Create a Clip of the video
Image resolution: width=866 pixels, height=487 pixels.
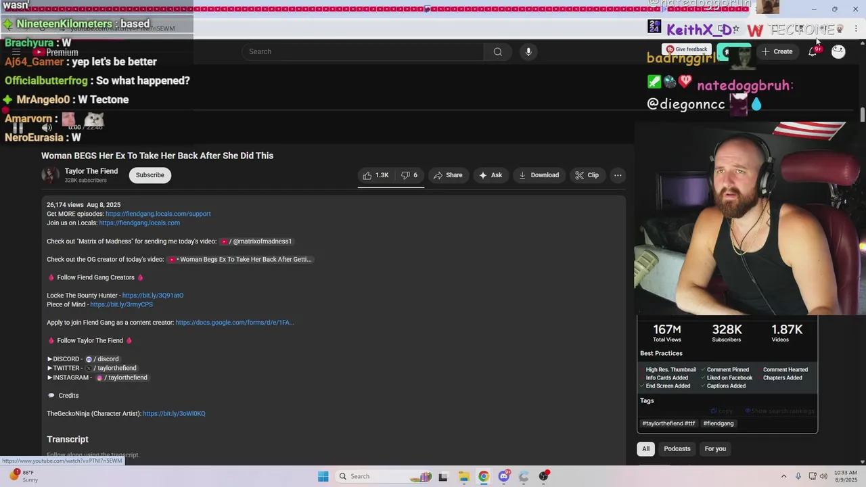pyautogui.click(x=587, y=175)
